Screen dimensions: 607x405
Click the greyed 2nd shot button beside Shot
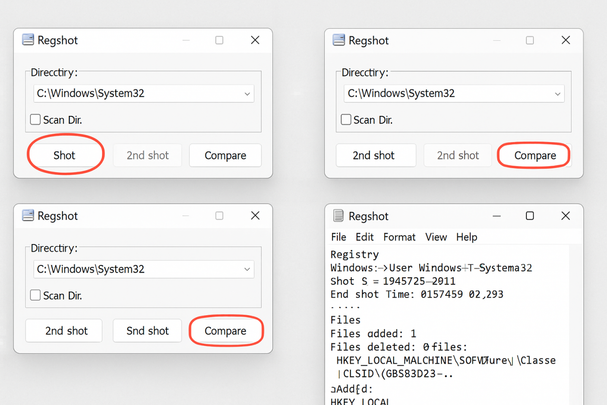(147, 155)
